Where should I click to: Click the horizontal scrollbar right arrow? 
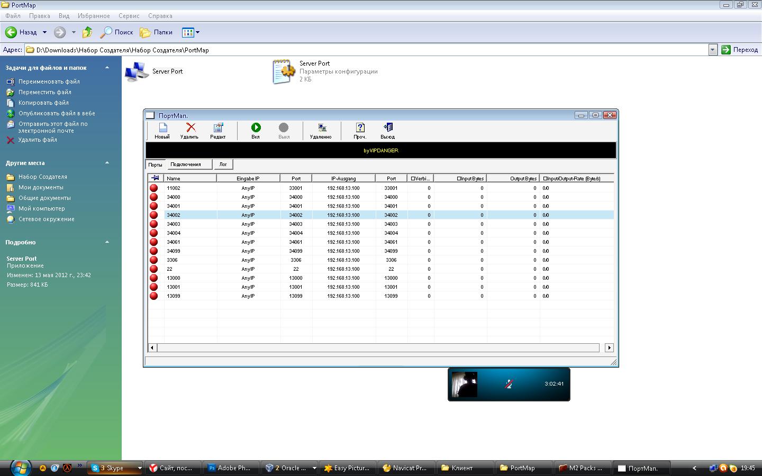[x=609, y=347]
